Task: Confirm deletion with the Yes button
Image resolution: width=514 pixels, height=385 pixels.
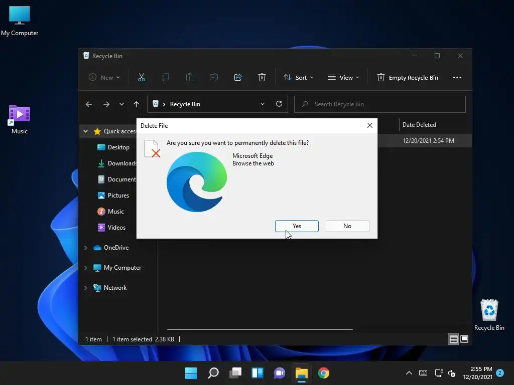Action: click(x=297, y=226)
